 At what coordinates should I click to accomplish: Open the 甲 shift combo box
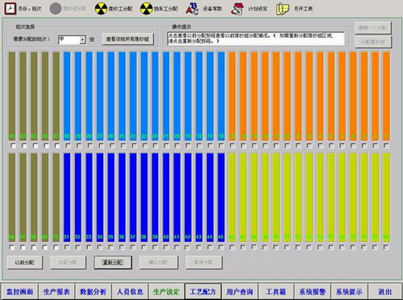[x=72, y=39]
